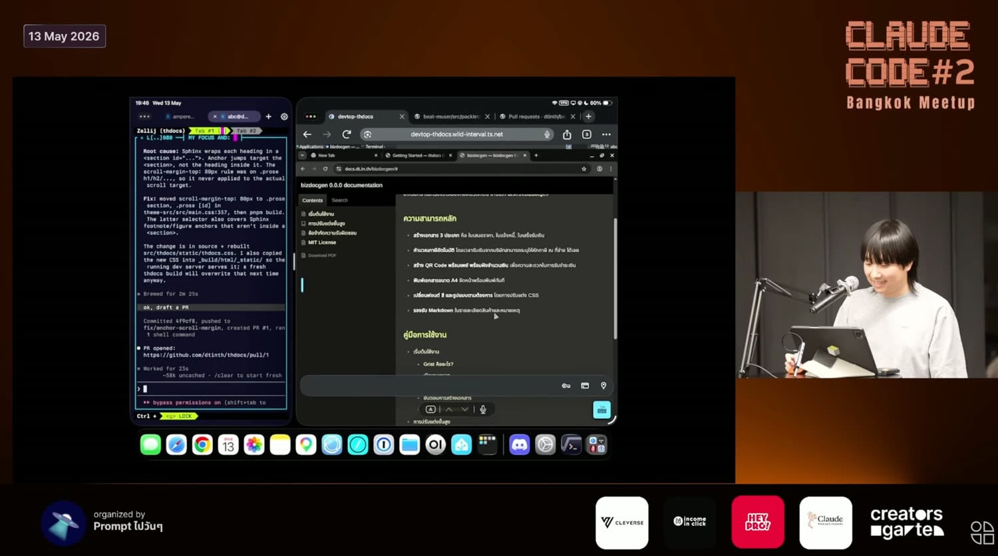Open the terminal prompt app in dock
Viewport: 998px width, 556px height.
[x=571, y=444]
